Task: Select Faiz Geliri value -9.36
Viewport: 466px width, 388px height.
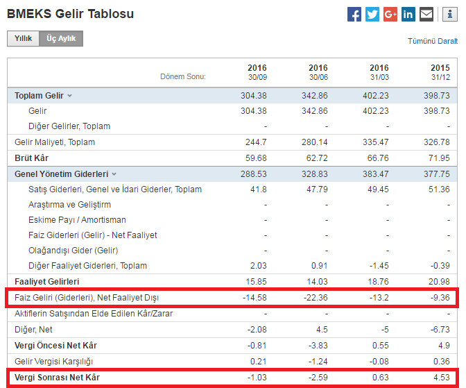Action: [x=440, y=298]
